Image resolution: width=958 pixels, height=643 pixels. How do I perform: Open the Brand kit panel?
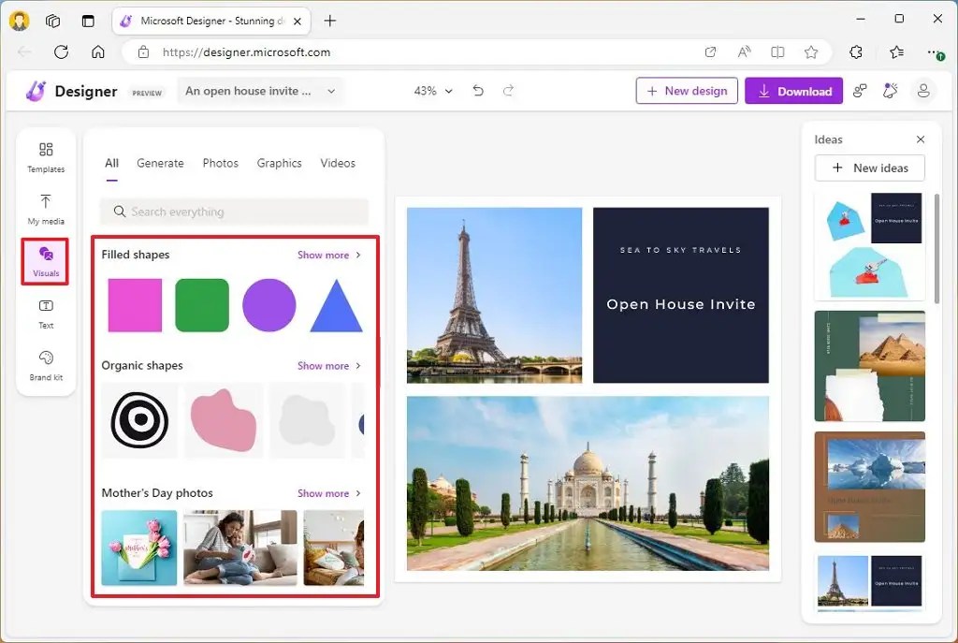click(x=45, y=365)
